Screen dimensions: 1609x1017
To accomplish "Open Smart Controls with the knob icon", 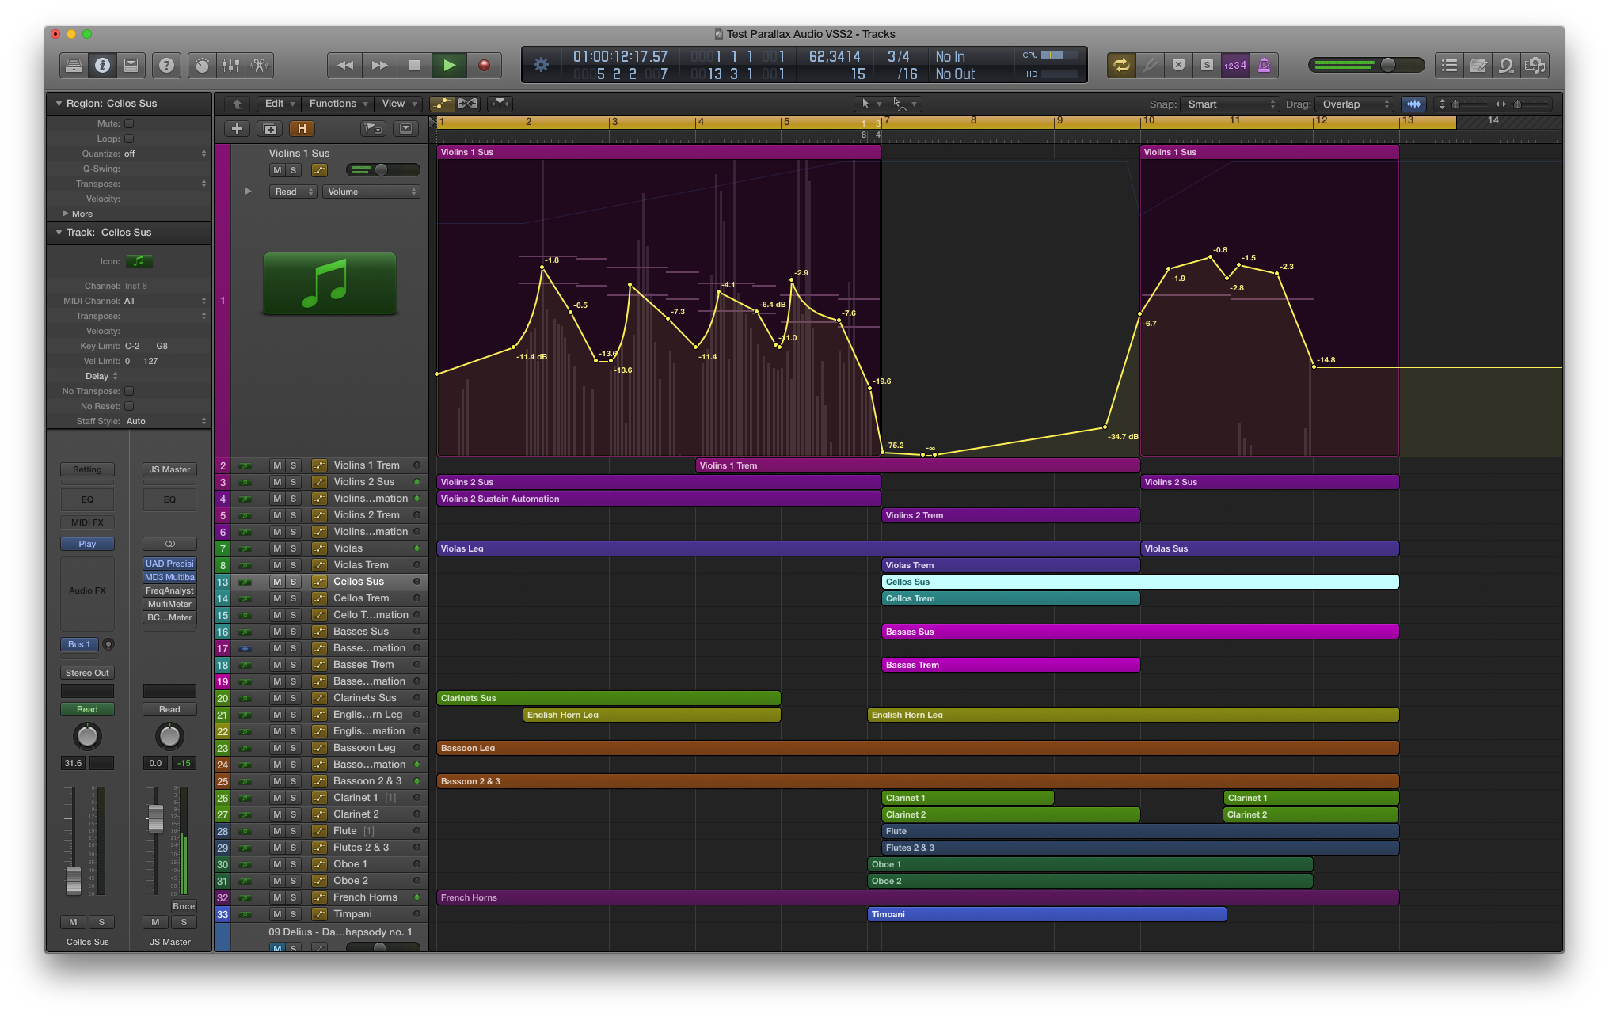I will coord(200,65).
